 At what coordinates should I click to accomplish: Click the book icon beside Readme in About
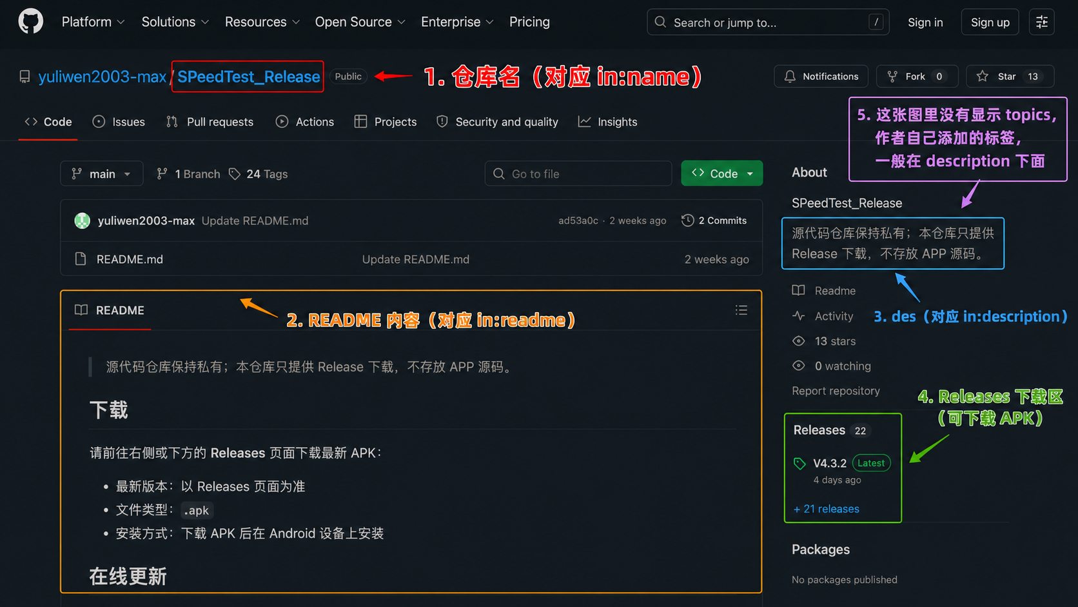tap(798, 290)
